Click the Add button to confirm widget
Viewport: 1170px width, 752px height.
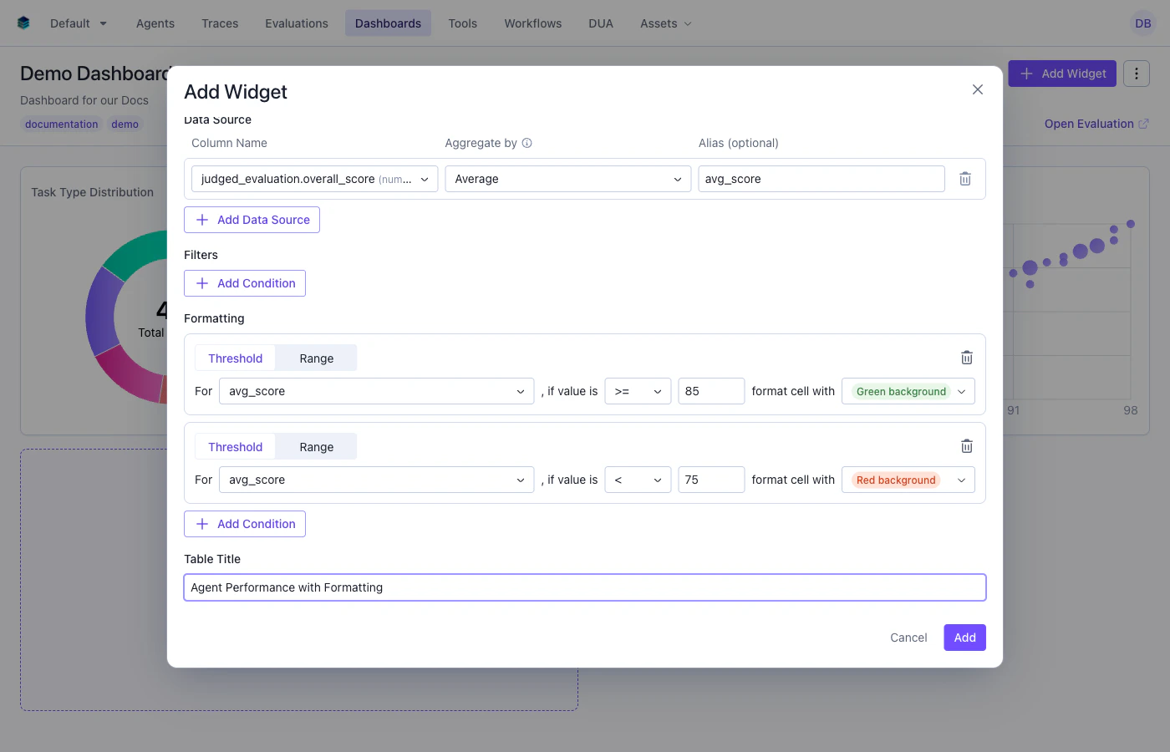coord(964,638)
